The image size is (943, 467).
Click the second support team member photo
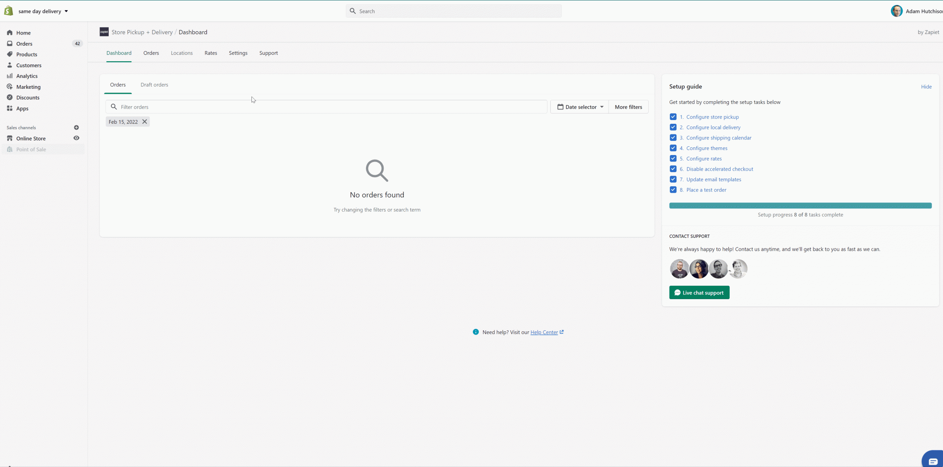coord(699,269)
